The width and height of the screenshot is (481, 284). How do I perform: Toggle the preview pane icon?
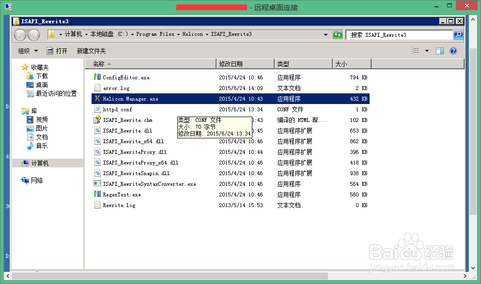[x=440, y=51]
